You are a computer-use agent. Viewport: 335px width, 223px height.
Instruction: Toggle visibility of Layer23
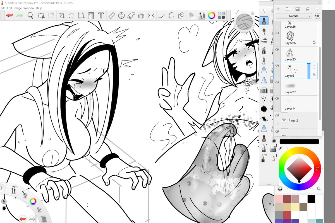277,50
